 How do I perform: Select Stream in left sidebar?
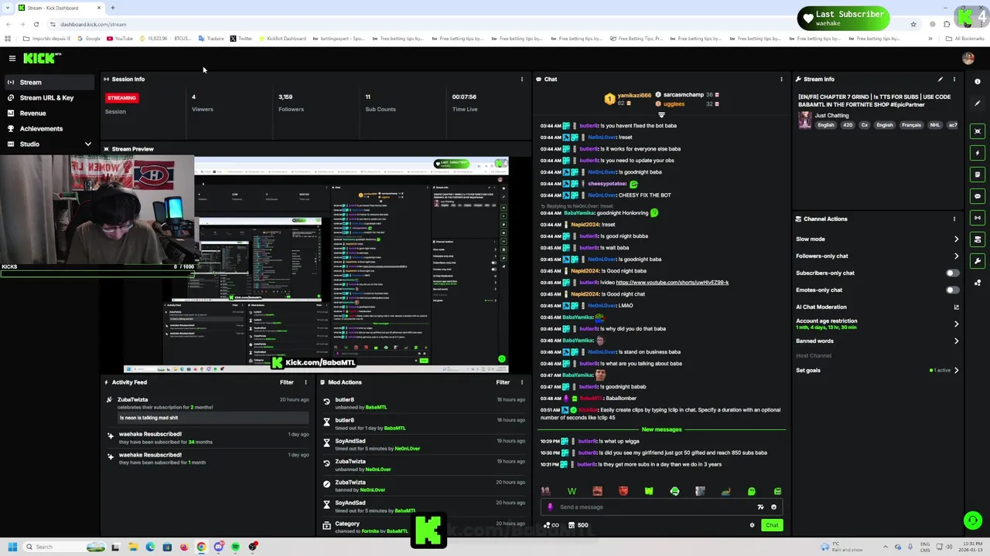[49, 82]
